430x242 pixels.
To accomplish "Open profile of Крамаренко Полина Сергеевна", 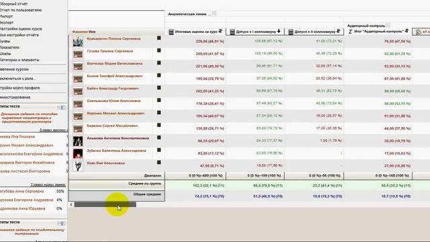I will [114, 39].
